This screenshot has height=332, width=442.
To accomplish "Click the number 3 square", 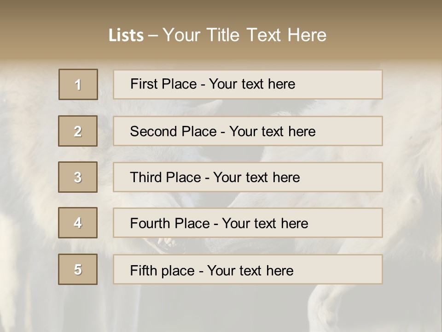I will tap(78, 177).
